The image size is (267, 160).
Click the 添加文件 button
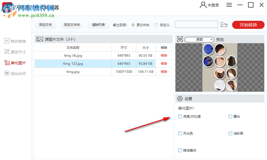click(45, 25)
